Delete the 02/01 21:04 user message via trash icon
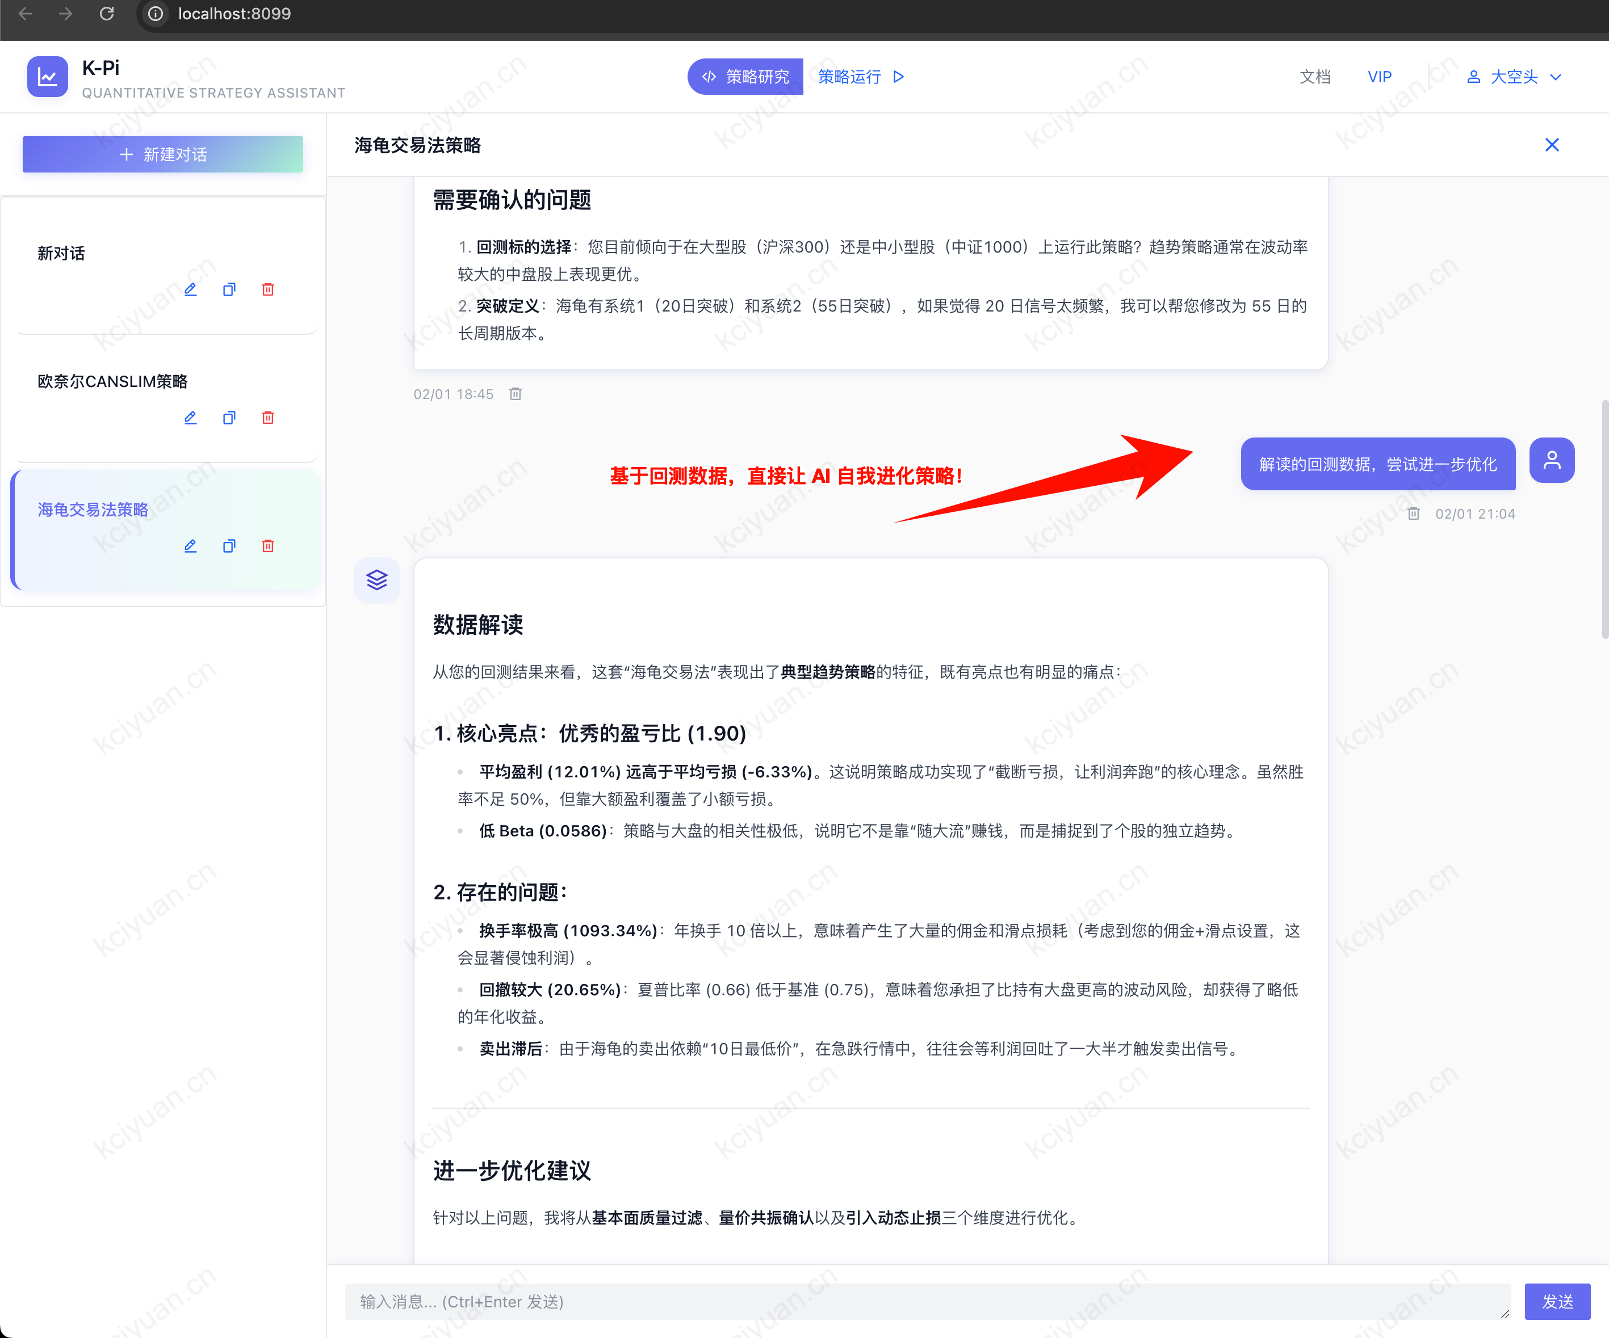The image size is (1609, 1338). pos(1414,513)
